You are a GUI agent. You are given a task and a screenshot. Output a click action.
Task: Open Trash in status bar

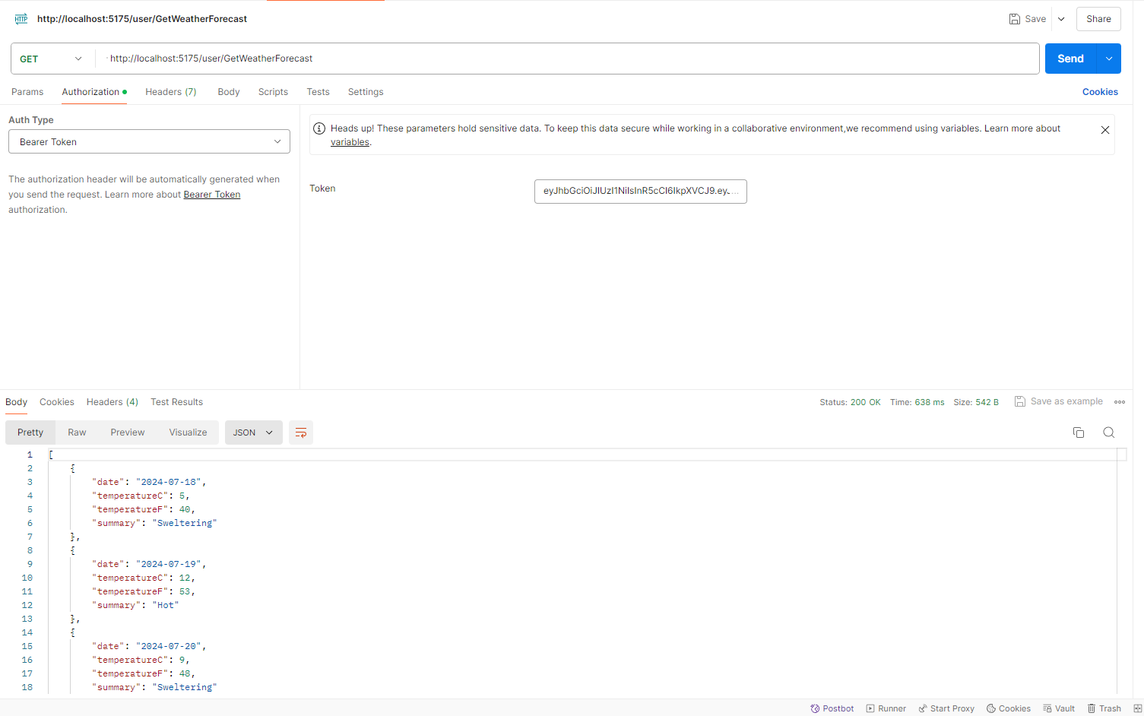pyautogui.click(x=1104, y=708)
